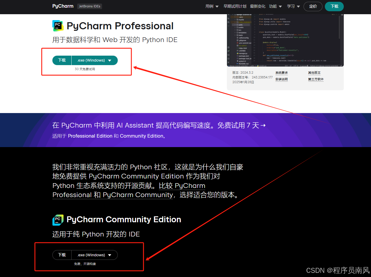Click the PyCharm Professional product icon

58,26
